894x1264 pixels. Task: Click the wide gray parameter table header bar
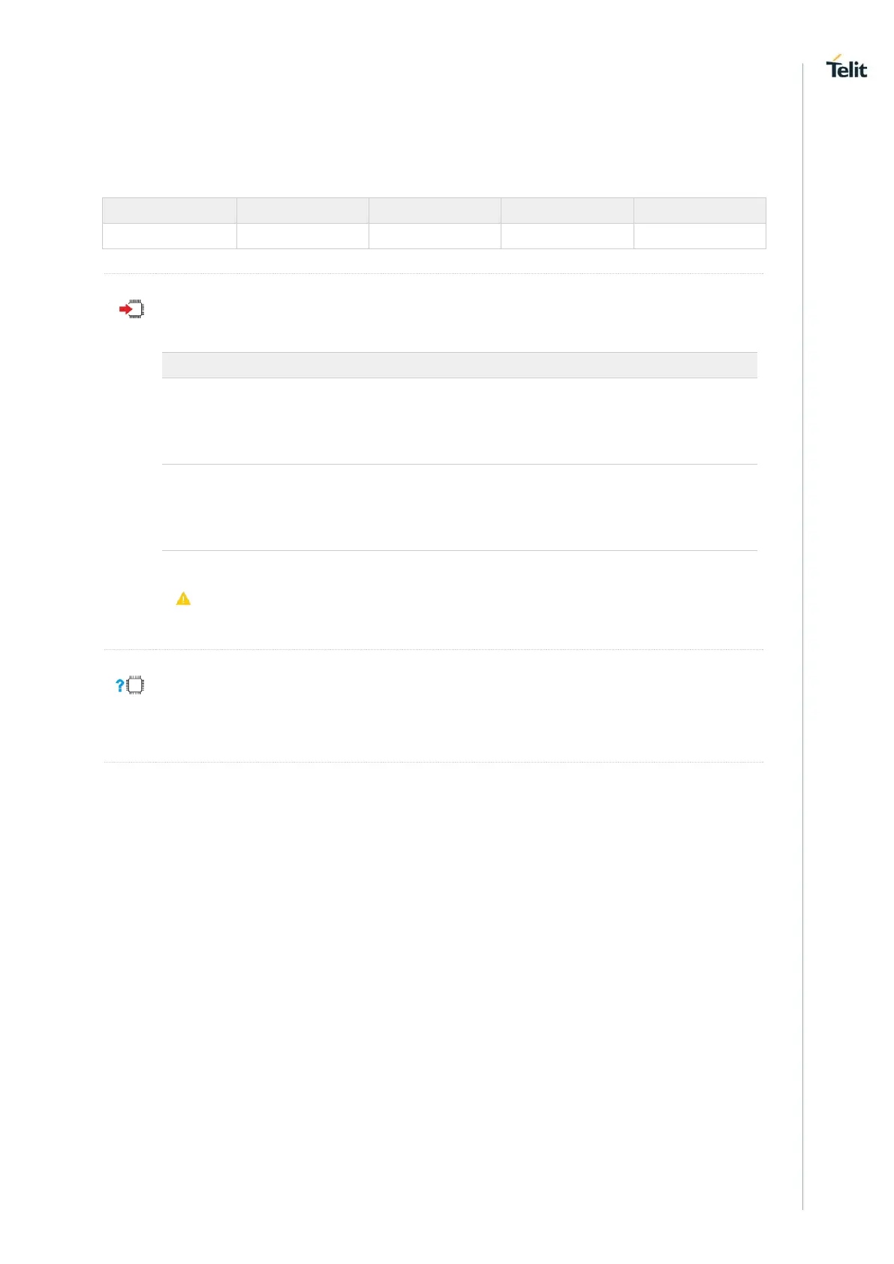click(x=459, y=366)
